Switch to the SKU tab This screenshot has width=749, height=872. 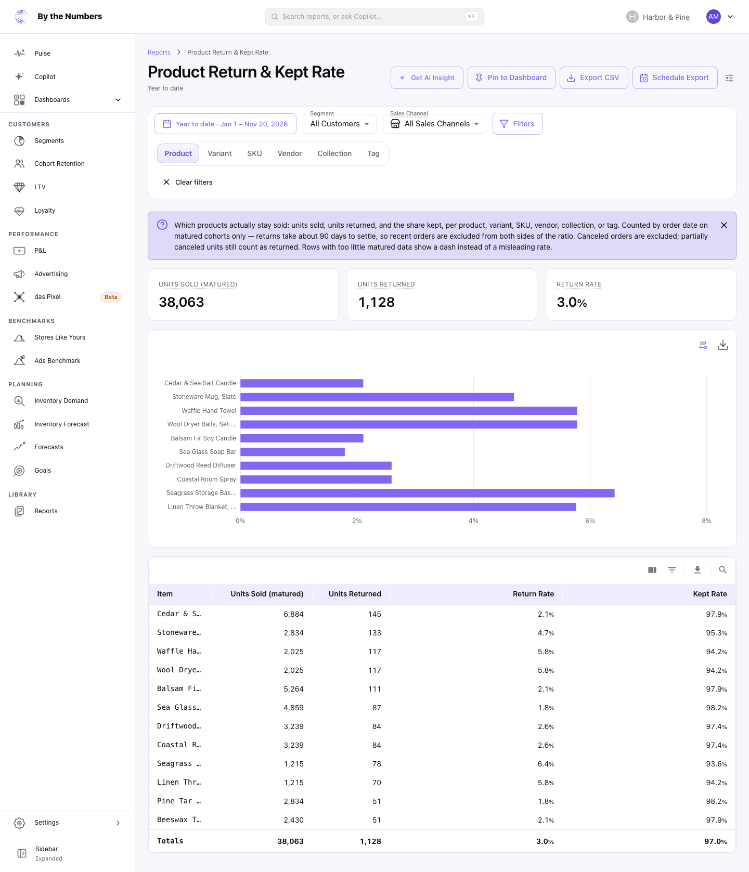coord(254,153)
